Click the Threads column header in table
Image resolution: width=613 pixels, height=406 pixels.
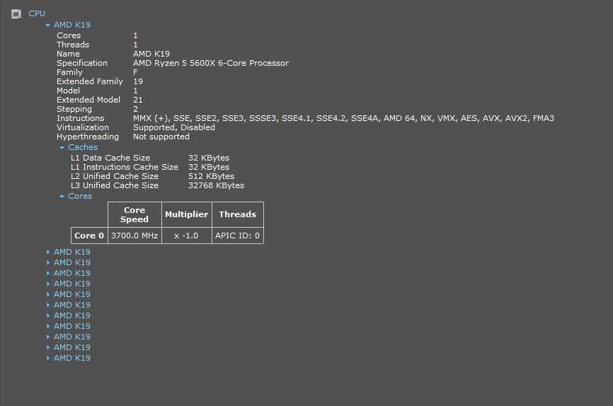click(238, 214)
